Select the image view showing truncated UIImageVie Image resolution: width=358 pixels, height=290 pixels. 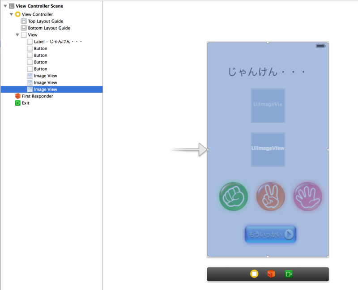(268, 106)
